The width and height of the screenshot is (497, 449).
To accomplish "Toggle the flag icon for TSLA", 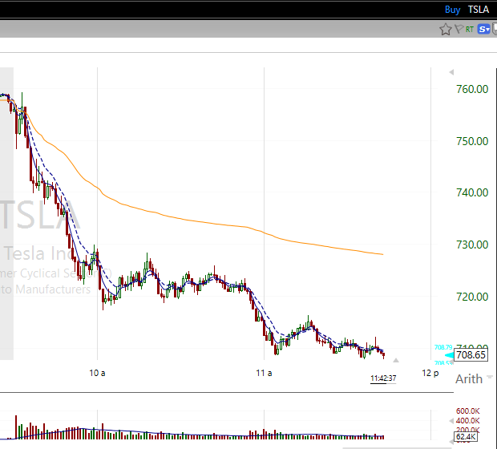I will (459, 29).
